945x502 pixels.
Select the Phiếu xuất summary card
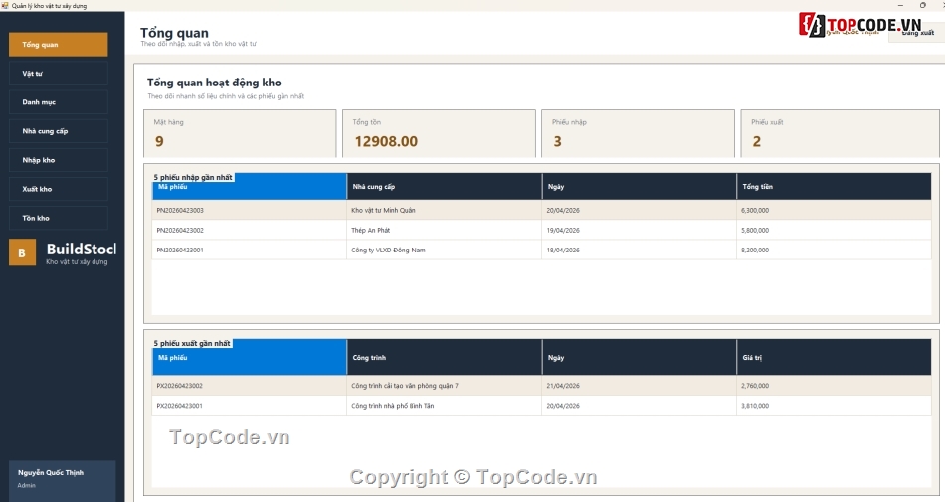840,133
